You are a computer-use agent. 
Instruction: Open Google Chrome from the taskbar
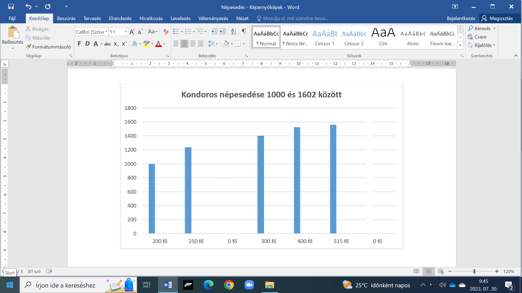coord(229,285)
